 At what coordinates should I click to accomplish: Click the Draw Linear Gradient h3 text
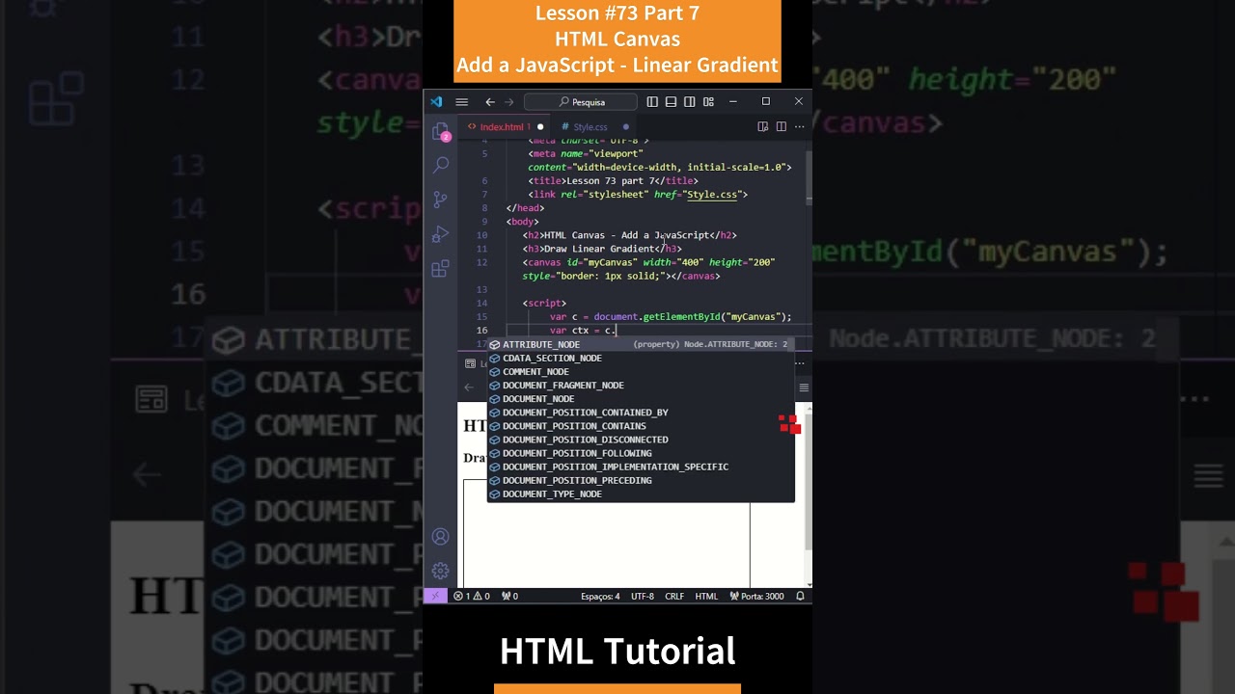[x=599, y=249]
